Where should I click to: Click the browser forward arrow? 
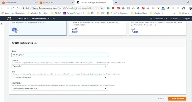click(x=7, y=8)
